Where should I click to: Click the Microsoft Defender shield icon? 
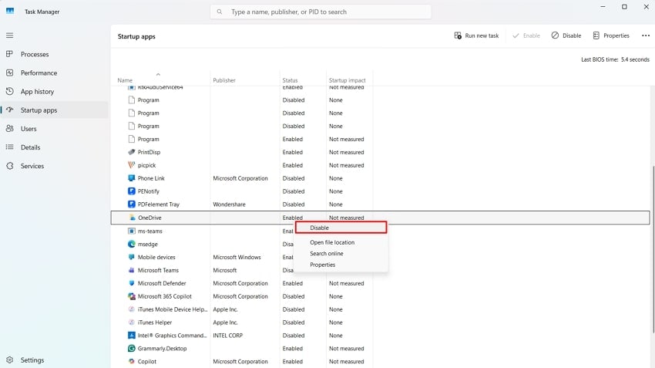pyautogui.click(x=132, y=283)
